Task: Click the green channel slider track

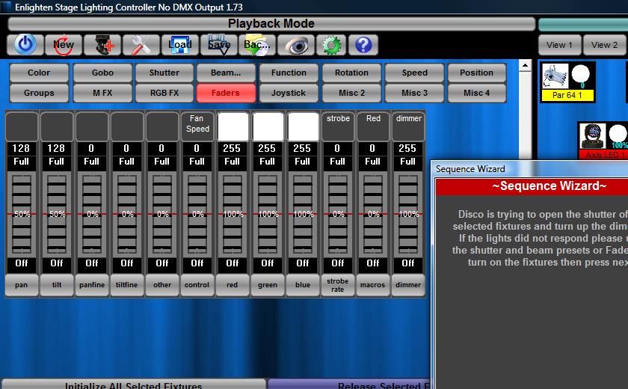Action: tap(267, 213)
